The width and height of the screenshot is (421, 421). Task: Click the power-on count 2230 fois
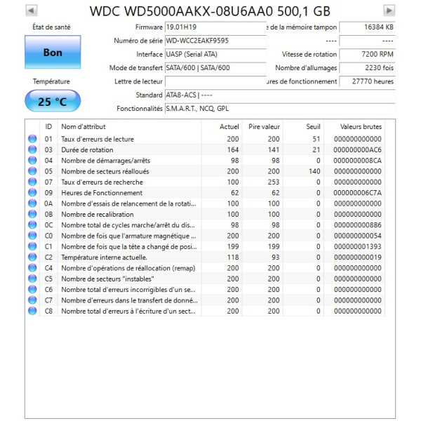(x=367, y=68)
